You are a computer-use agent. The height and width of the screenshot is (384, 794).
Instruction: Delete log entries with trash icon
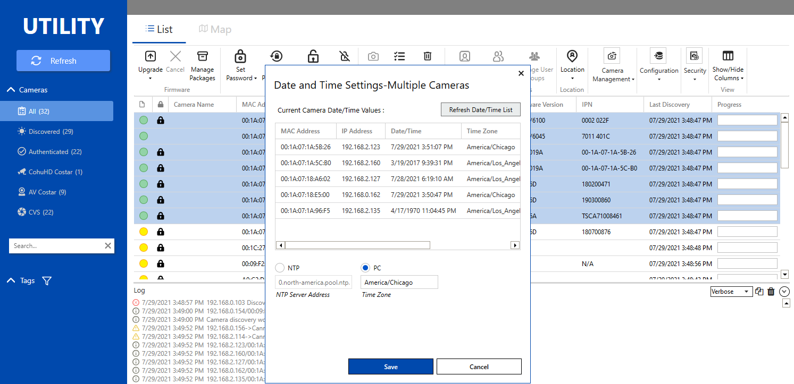point(771,292)
